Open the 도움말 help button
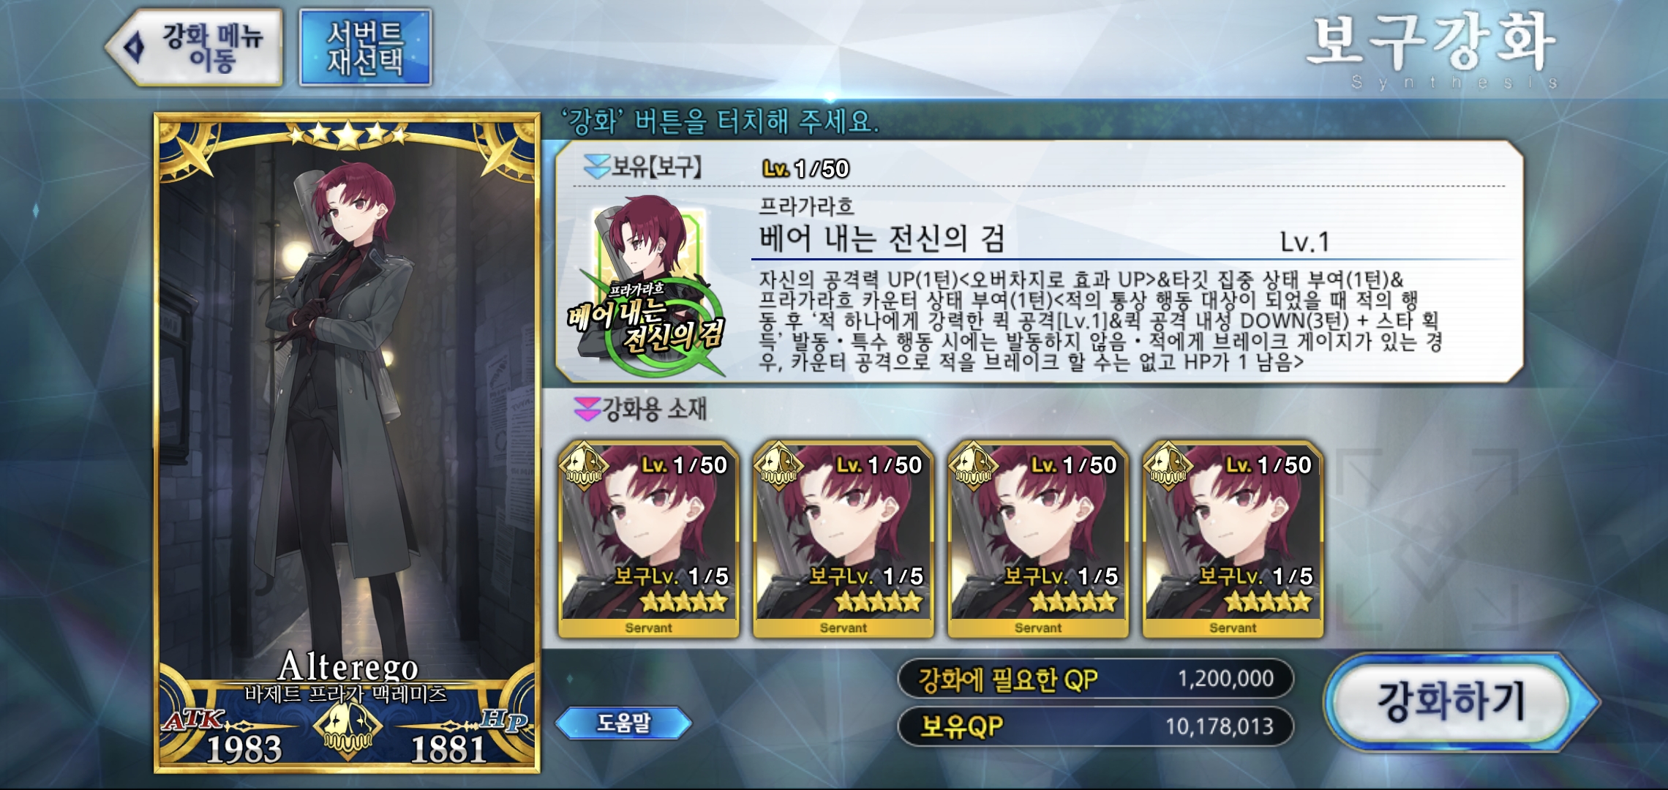Viewport: 1668px width, 790px height. [x=623, y=723]
